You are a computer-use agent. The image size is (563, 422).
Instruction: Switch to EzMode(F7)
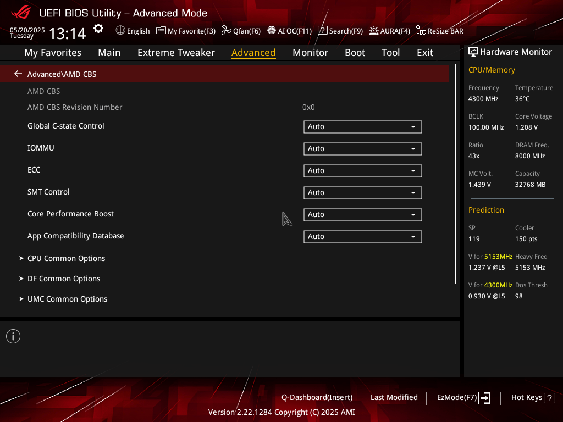tap(463, 398)
